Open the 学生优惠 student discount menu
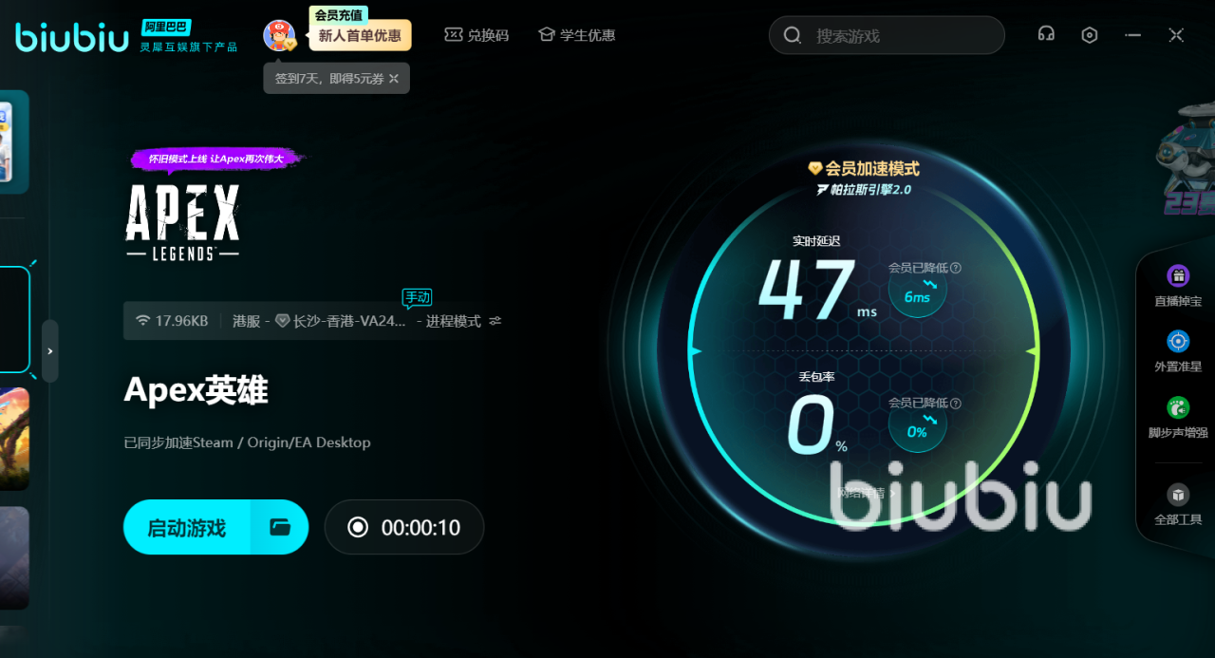Screen dimensions: 1215x658 (x=576, y=35)
